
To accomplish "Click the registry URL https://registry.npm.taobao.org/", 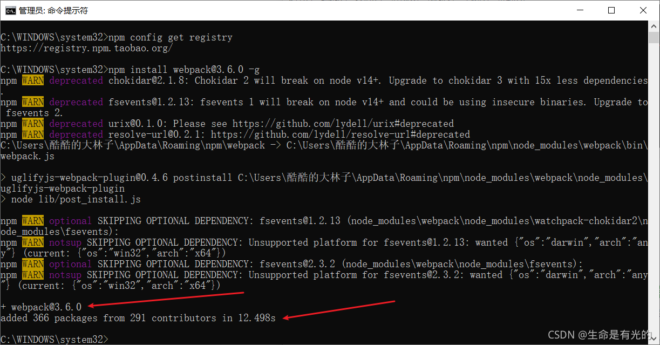I will click(x=87, y=48).
